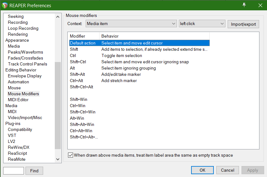267x177 pixels.
Task: Toggle item label area checkbox
Action: coord(71,155)
